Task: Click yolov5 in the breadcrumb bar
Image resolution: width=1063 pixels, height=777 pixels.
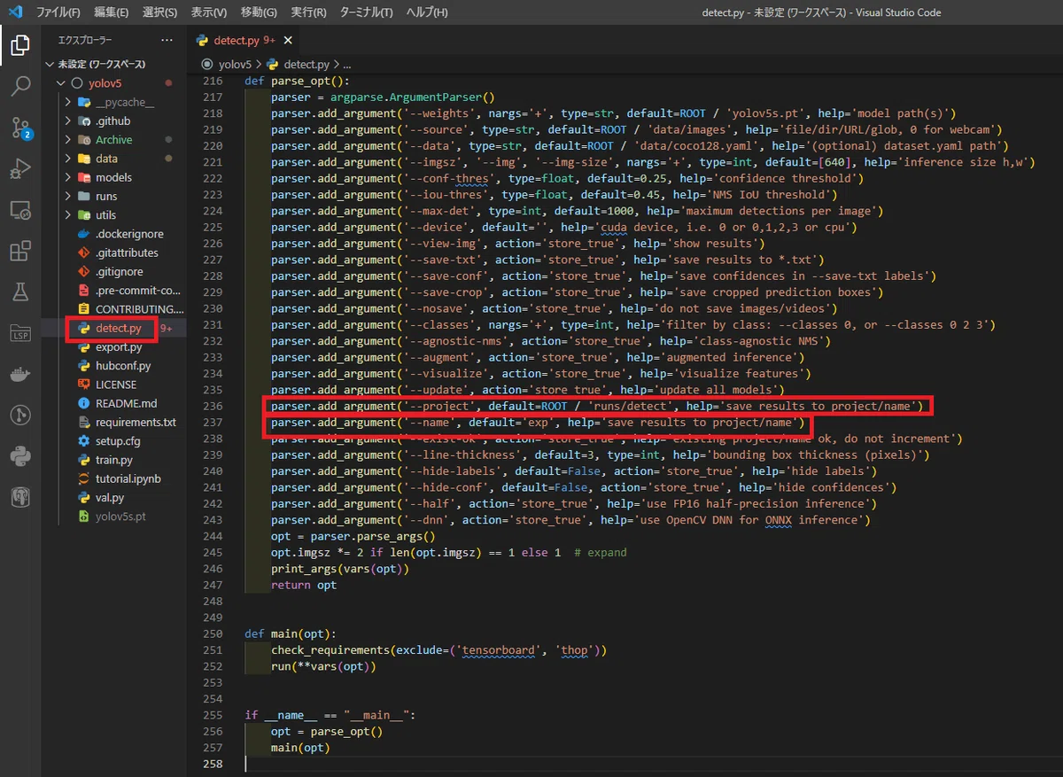Action: (235, 65)
